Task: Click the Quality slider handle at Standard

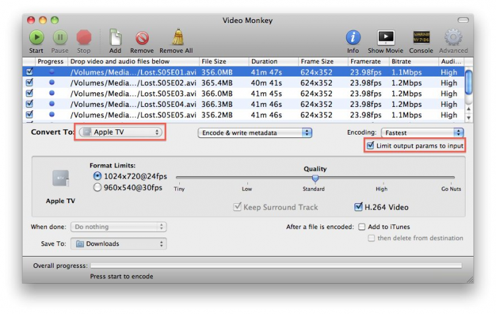Action: (315, 178)
